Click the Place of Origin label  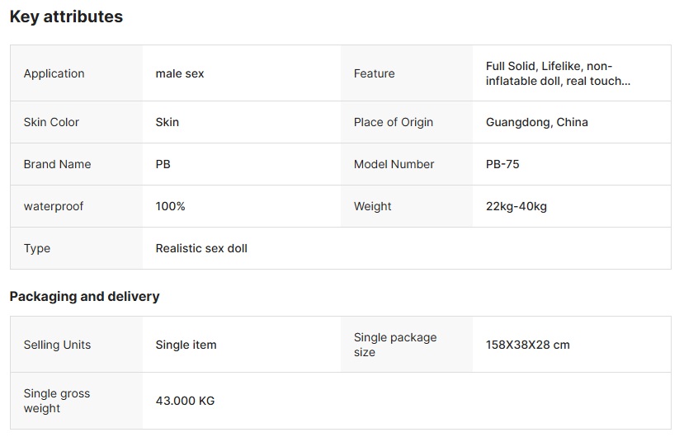tap(394, 122)
